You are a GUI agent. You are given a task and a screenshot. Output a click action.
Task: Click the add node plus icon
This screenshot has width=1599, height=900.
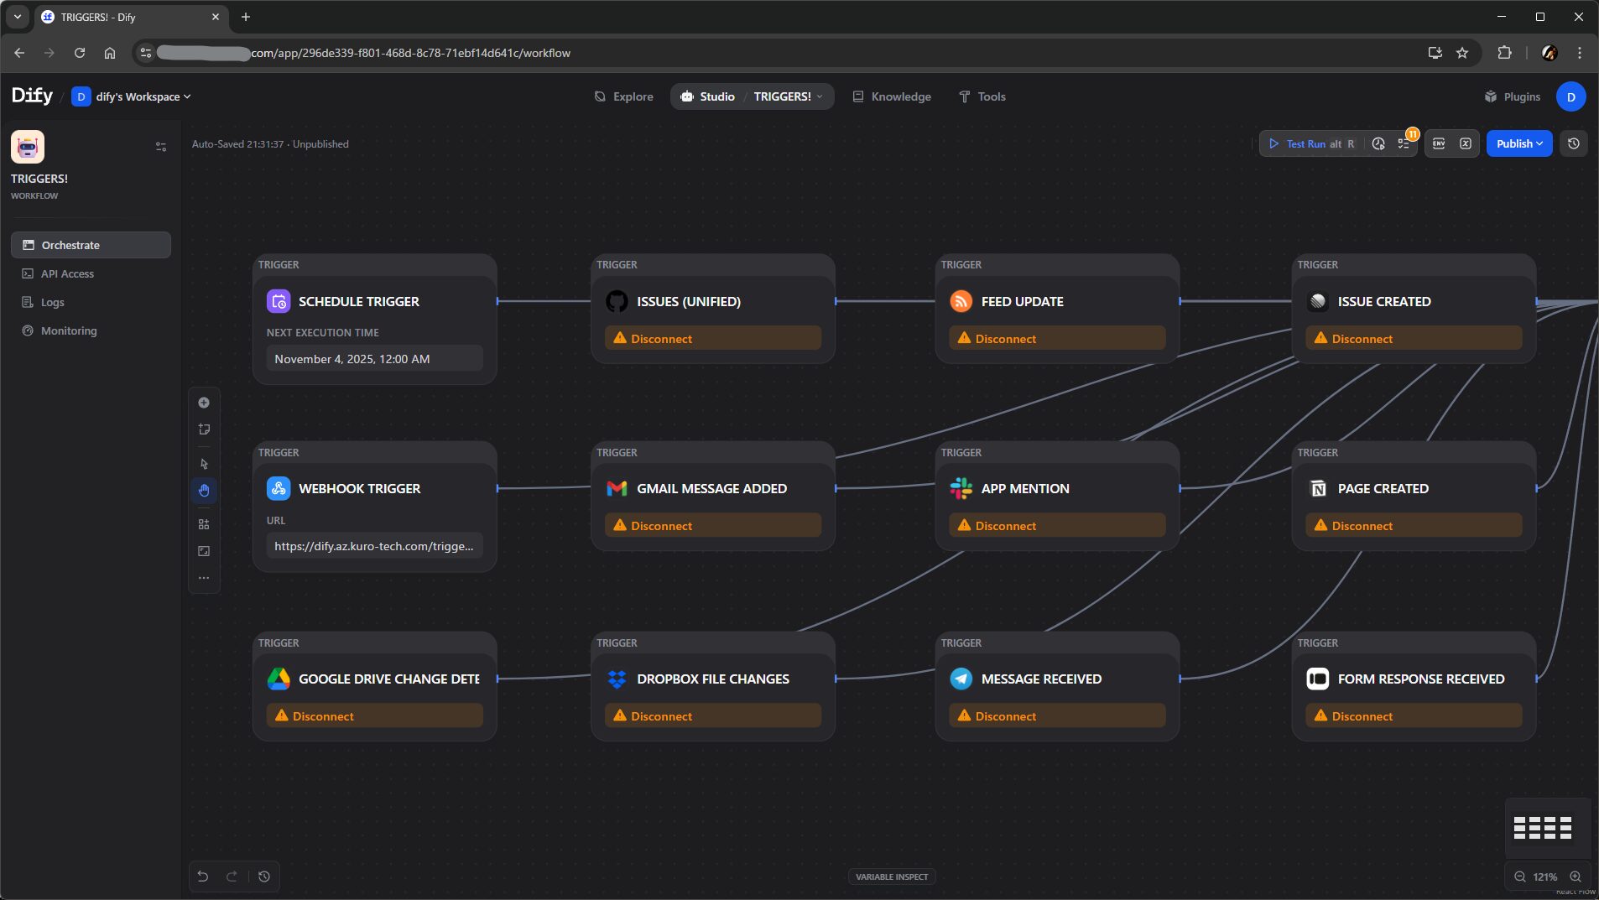tap(204, 403)
